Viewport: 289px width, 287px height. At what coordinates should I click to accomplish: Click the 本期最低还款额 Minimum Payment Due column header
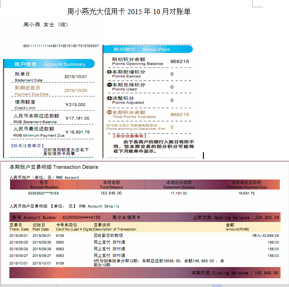(246, 184)
